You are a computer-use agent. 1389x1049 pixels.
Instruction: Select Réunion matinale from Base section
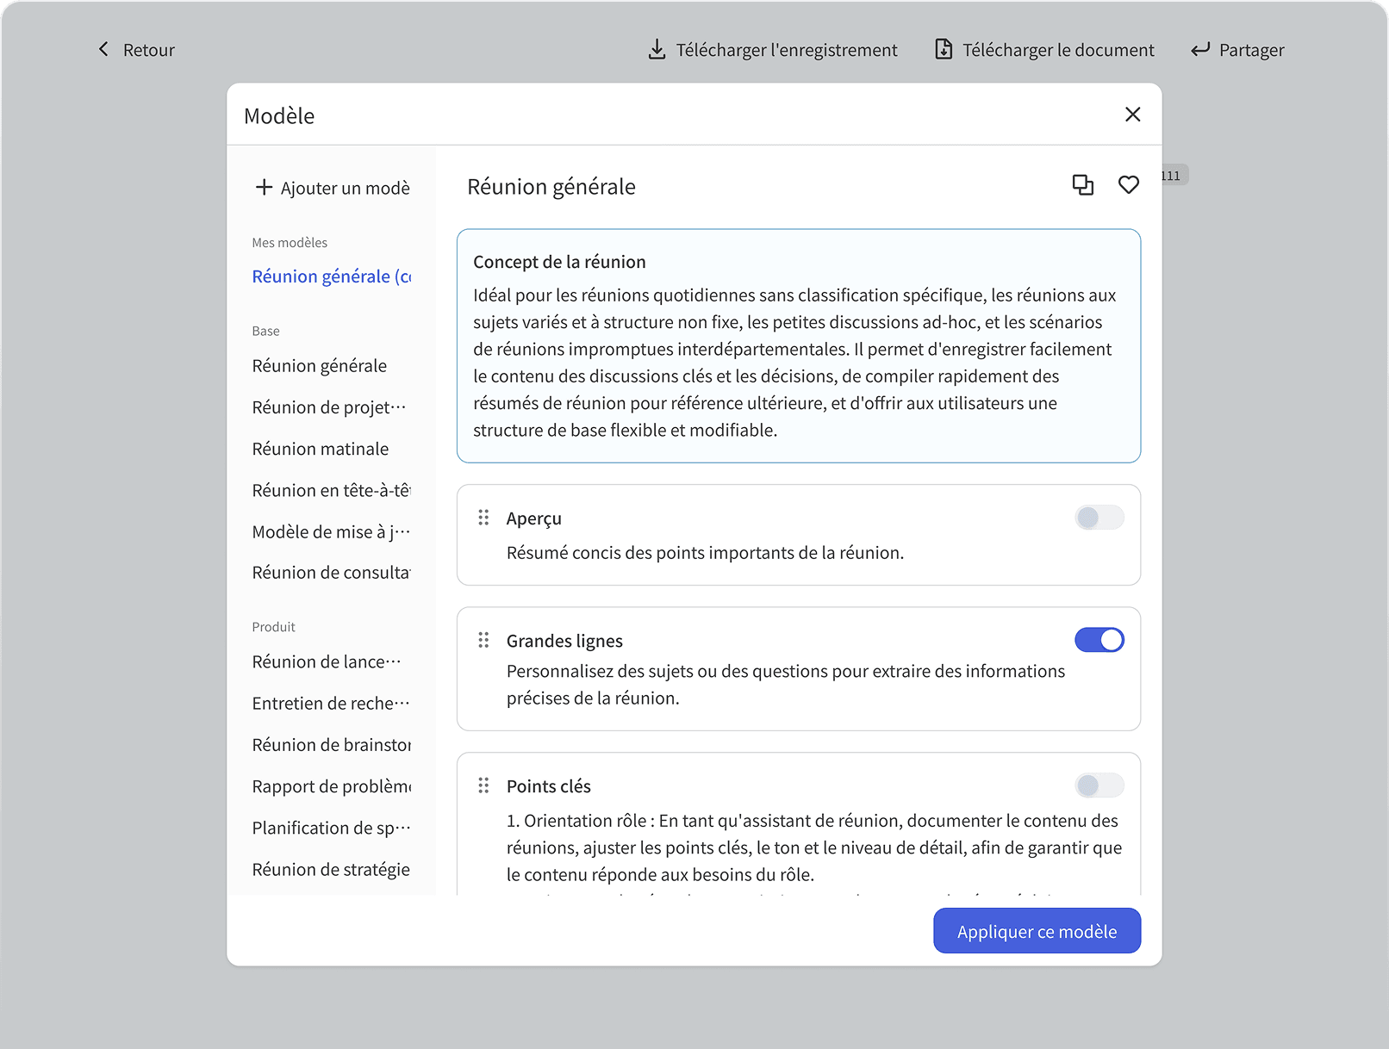pos(320,448)
